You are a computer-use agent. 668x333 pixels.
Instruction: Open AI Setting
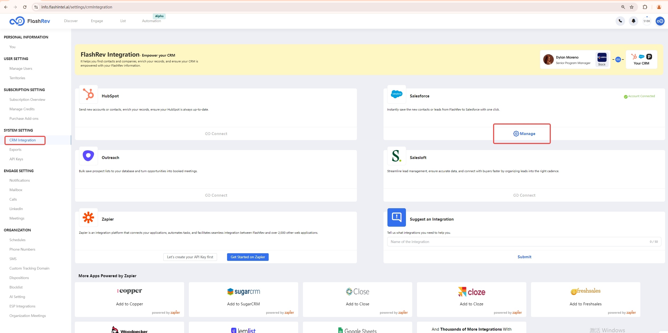click(x=17, y=297)
